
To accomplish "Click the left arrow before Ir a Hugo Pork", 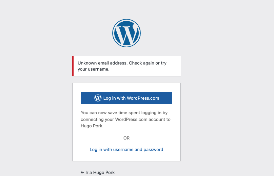I will 82,172.
